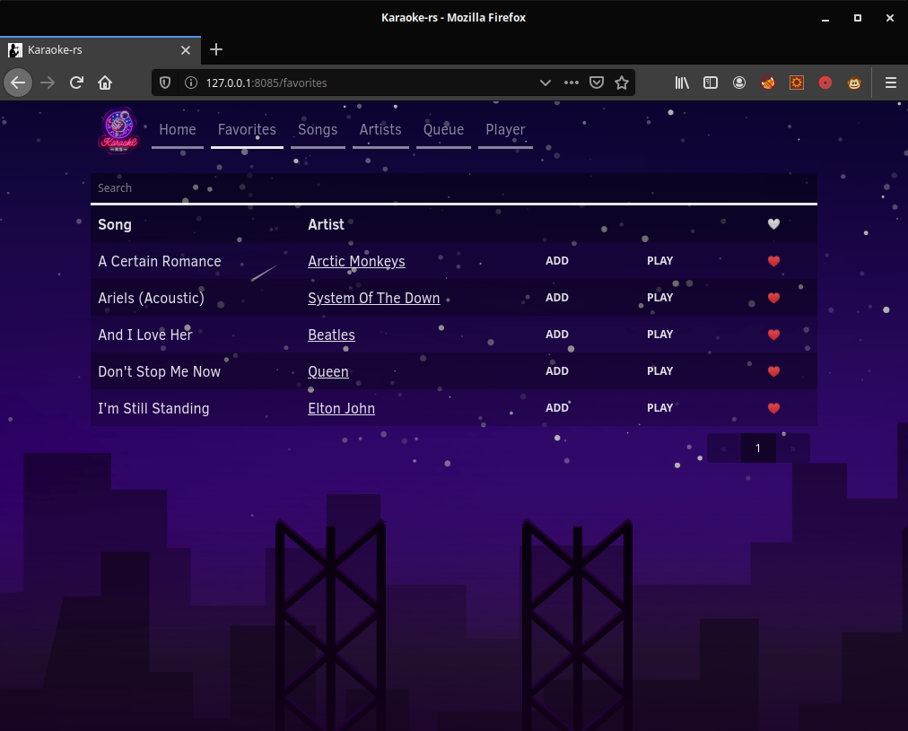Toggle heart for Don't Stop Me Now

[x=773, y=371]
